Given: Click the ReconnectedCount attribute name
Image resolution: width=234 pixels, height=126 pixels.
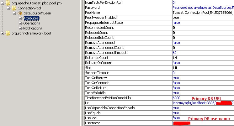Looking at the screenshot, I should (x=99, y=28).
